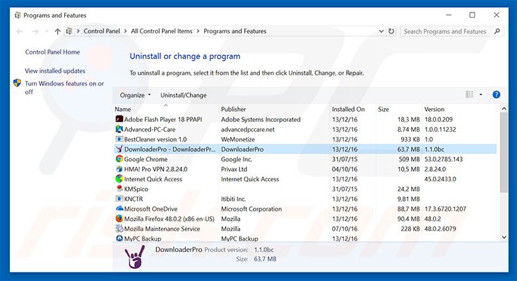Click the WeMonetize publisher cell
Screen dimensions: 517x281
pos(238,140)
